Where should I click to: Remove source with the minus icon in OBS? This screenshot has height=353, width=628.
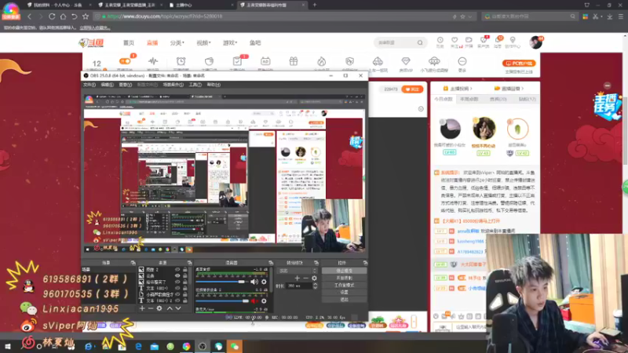tap(151, 308)
